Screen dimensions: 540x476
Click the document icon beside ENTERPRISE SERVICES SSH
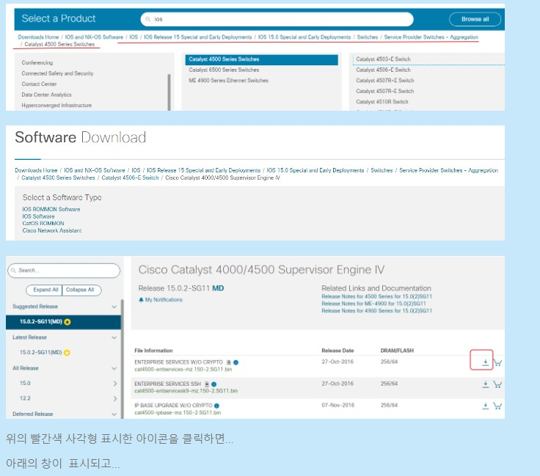[x=207, y=384]
